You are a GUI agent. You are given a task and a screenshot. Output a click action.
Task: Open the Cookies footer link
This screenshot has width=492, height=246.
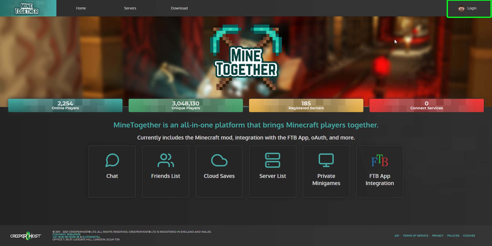469,236
